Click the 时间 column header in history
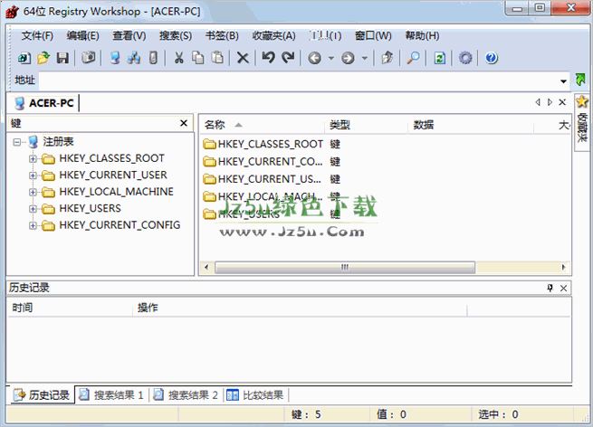The width and height of the screenshot is (593, 427). coord(71,308)
